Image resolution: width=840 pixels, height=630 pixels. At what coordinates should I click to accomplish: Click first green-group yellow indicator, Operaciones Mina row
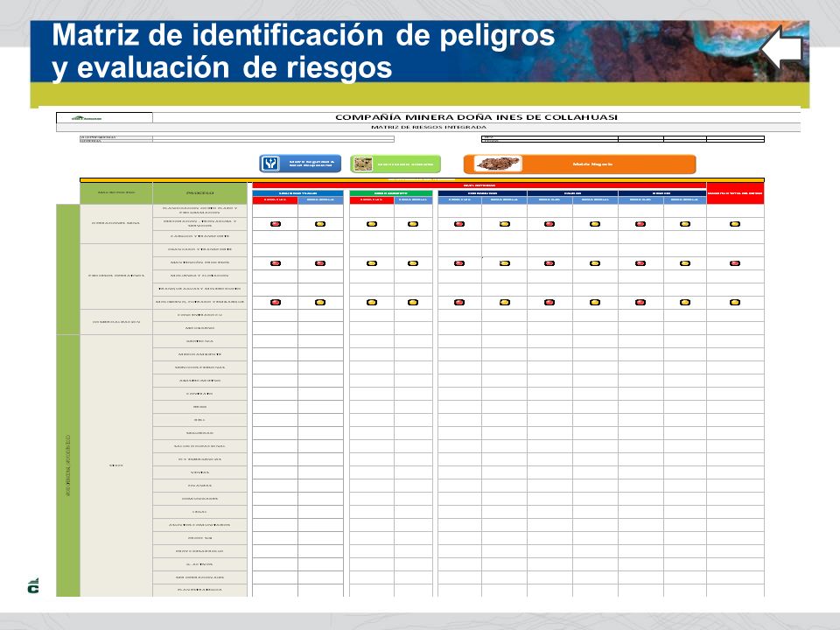click(372, 224)
